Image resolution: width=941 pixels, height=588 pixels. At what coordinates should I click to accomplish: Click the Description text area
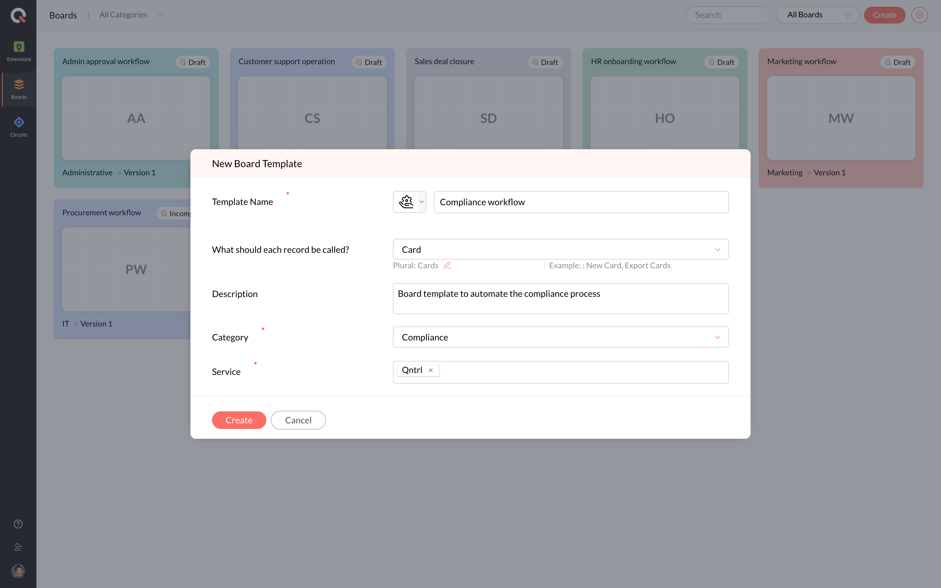pyautogui.click(x=560, y=298)
